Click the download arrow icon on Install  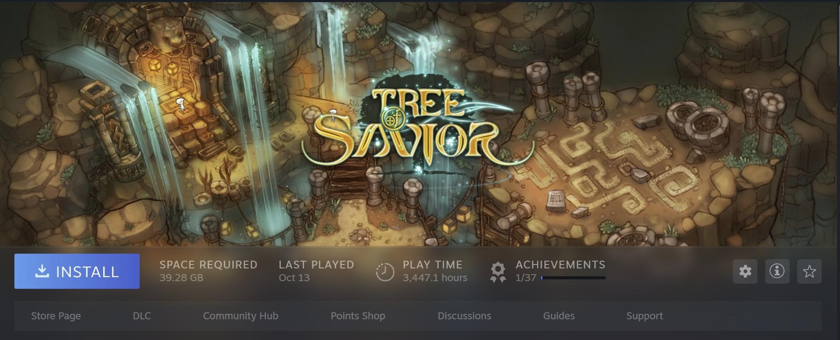tap(42, 271)
